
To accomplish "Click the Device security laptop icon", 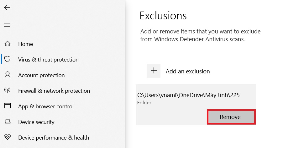I will [x=8, y=122].
